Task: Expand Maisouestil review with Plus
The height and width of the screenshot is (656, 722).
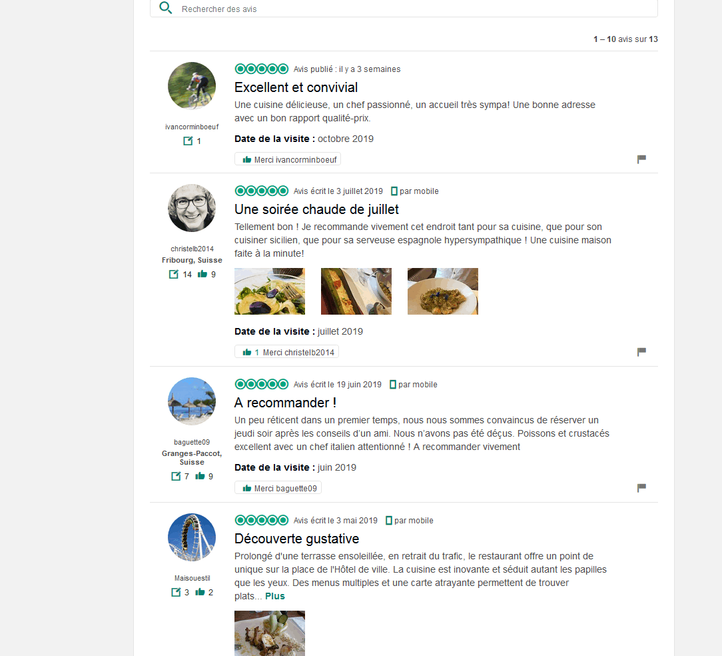Action: [x=275, y=596]
